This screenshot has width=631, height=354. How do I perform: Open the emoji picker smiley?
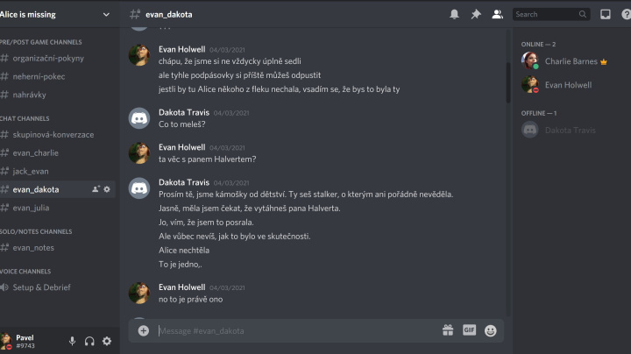(x=490, y=330)
